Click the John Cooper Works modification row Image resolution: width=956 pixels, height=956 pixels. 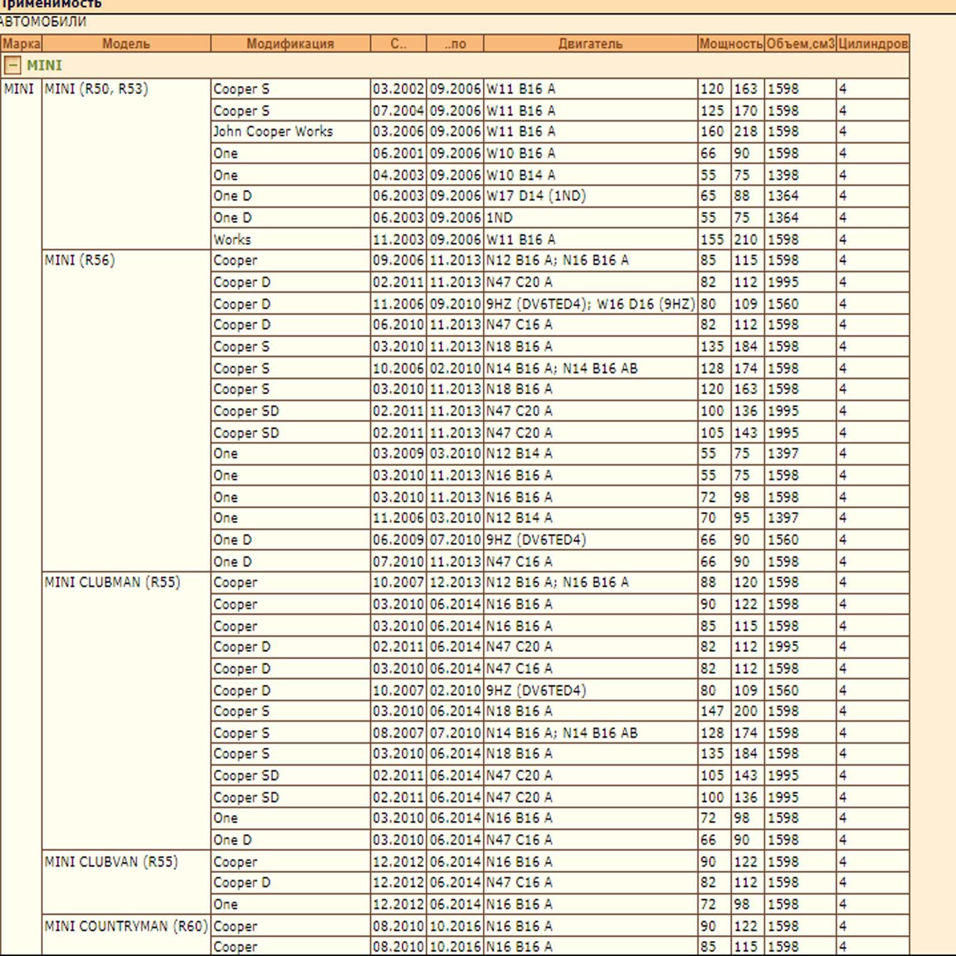(x=273, y=131)
